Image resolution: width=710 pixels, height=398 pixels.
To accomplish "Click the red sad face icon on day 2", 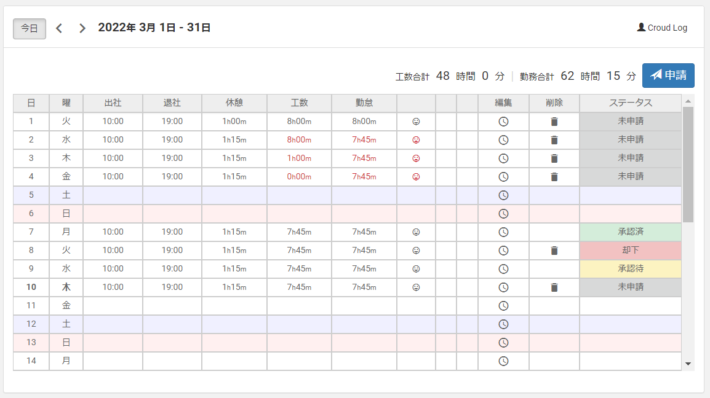I will [416, 140].
